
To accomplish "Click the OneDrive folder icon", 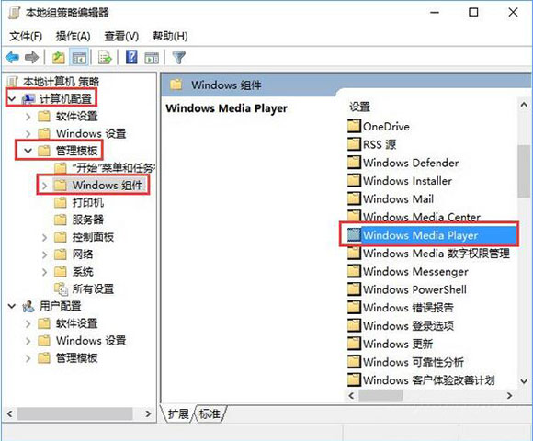I will tap(354, 126).
